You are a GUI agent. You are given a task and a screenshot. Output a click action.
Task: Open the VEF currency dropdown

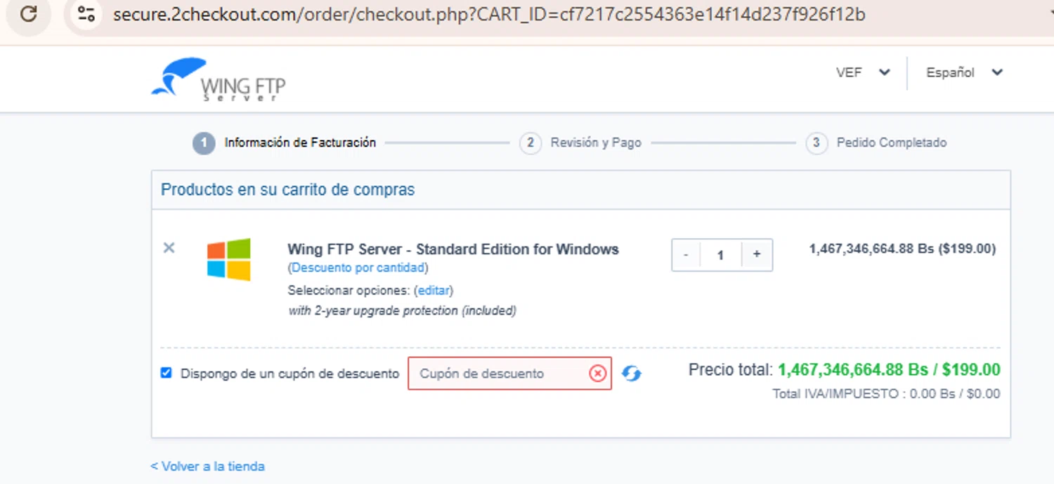pyautogui.click(x=863, y=72)
